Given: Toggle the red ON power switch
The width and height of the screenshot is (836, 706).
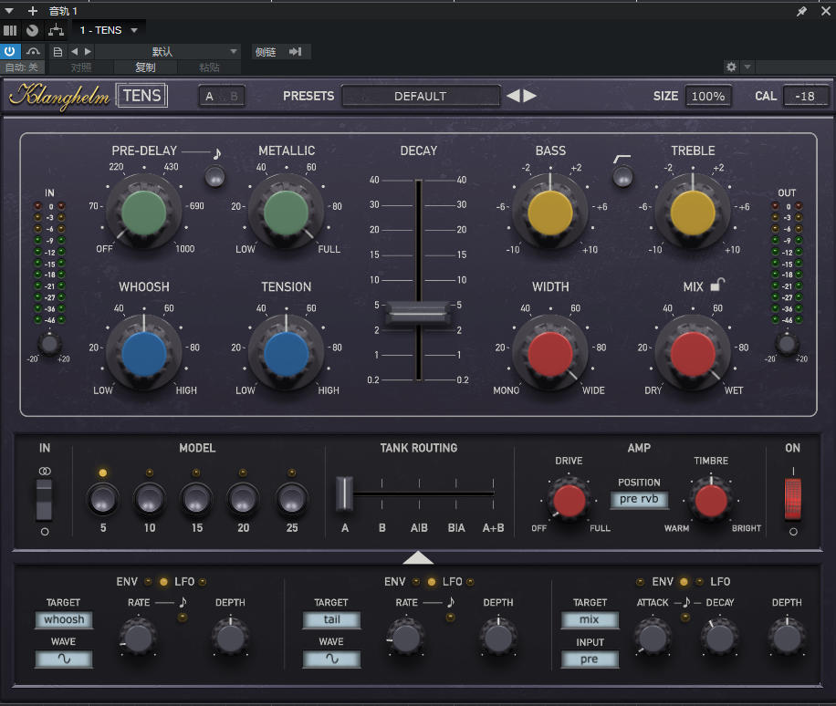Looking at the screenshot, I should coord(793,499).
